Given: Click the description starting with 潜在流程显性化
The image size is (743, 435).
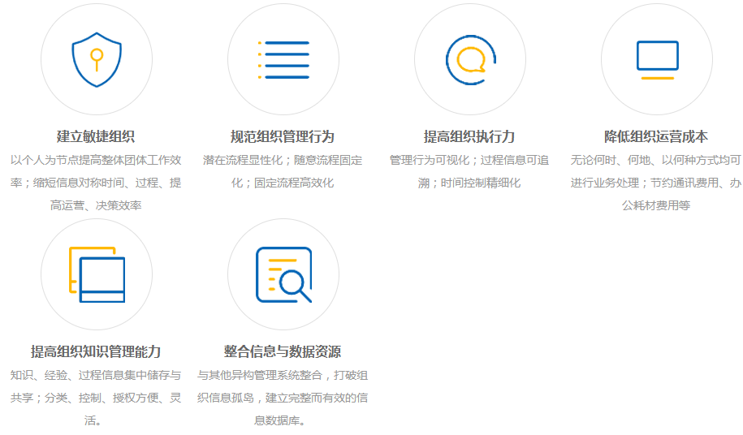Looking at the screenshot, I should pyautogui.click(x=283, y=171).
